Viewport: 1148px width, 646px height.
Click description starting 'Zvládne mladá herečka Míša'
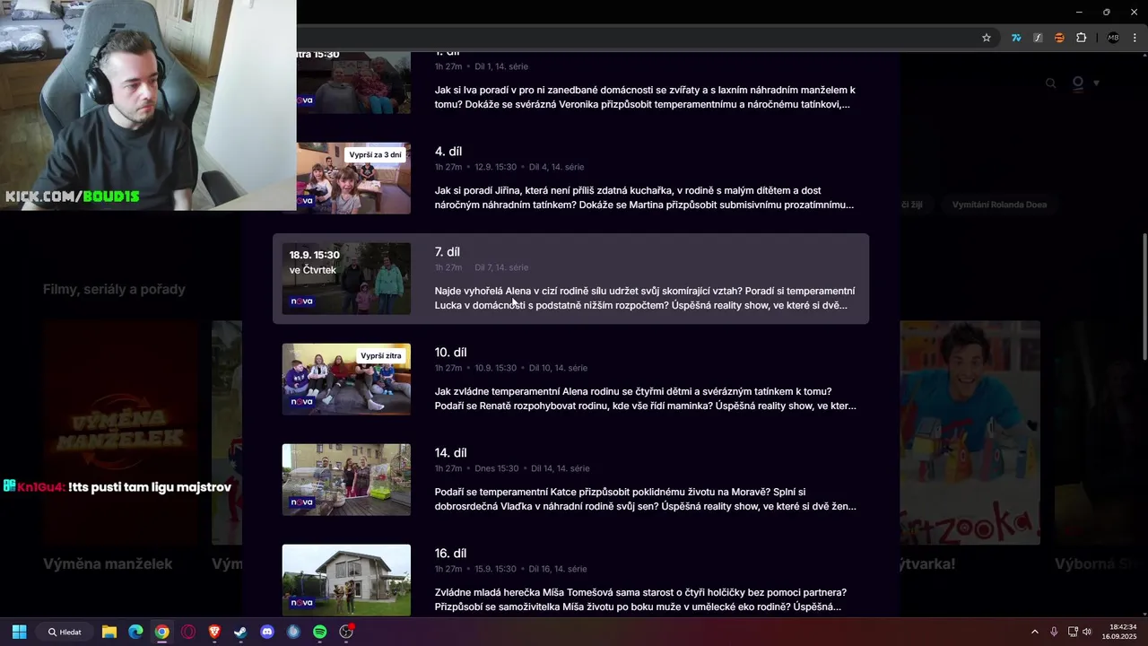click(640, 599)
